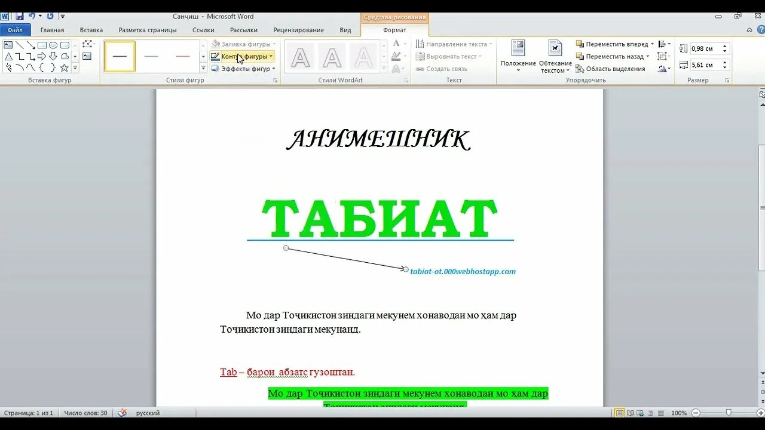
Task: Switch to Вид ribbon tab
Action: [x=345, y=30]
